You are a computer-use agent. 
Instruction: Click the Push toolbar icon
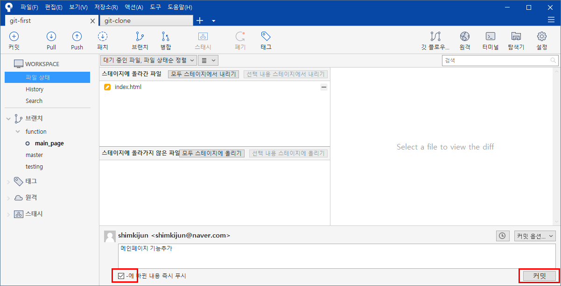77,37
